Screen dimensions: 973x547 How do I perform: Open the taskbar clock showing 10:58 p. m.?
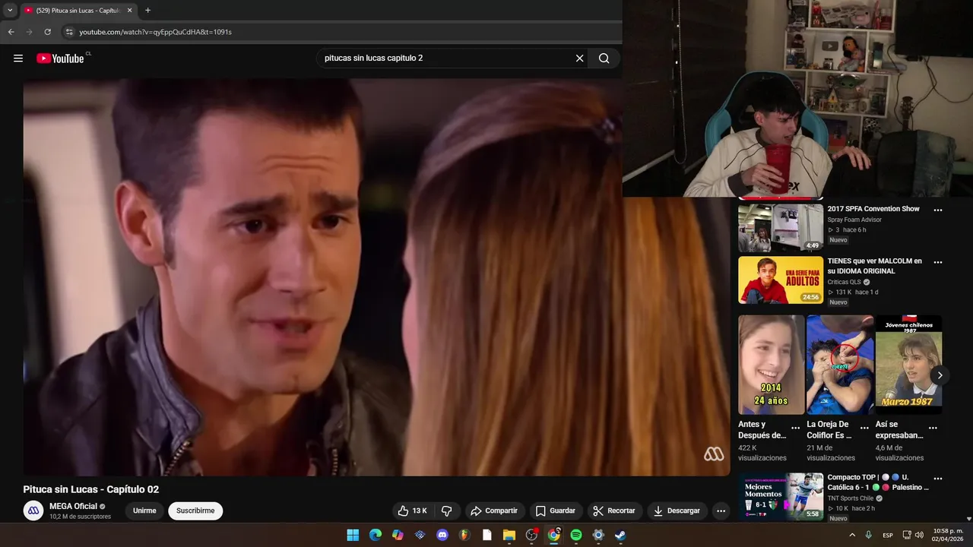[949, 535]
